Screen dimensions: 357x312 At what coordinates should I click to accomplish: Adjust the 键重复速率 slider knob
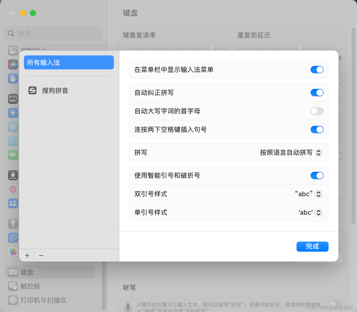(x=211, y=47)
